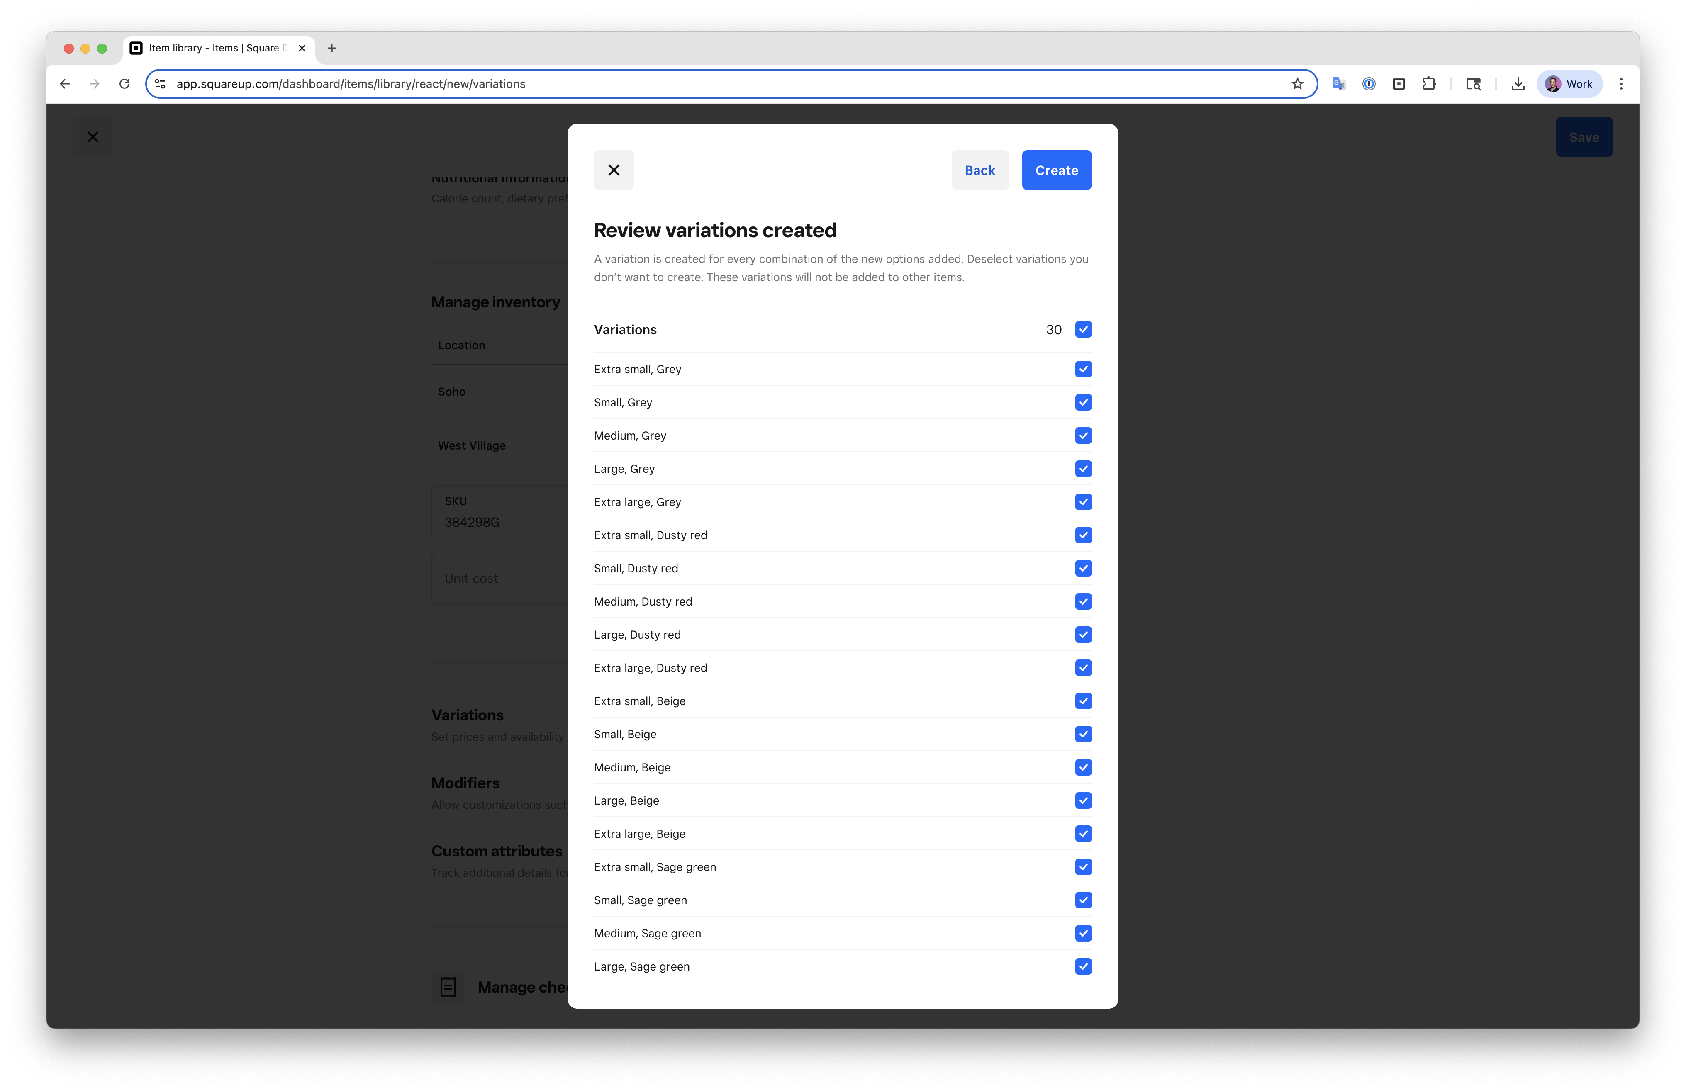This screenshot has width=1686, height=1090.
Task: Select the Item library tab
Action: click(212, 48)
